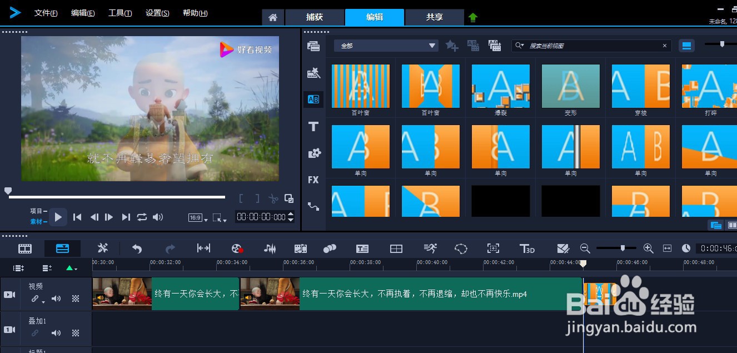Toggle track transparency on 视频 track
This screenshot has height=353, width=737.
(76, 299)
